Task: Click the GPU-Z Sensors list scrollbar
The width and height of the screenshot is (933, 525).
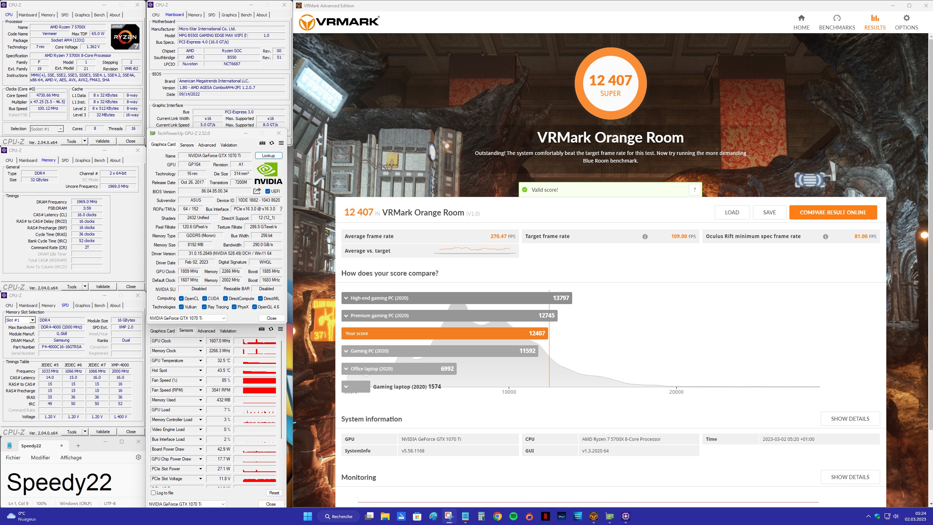Action: click(x=281, y=389)
